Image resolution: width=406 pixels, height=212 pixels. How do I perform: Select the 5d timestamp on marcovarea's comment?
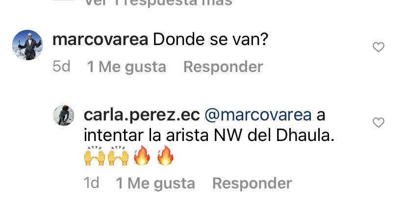point(61,67)
